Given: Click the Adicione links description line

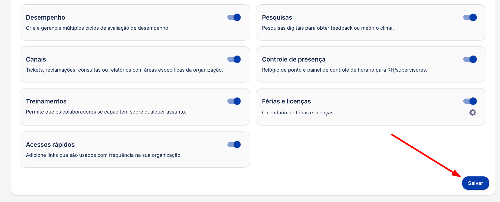Looking at the screenshot, I should tap(104, 155).
